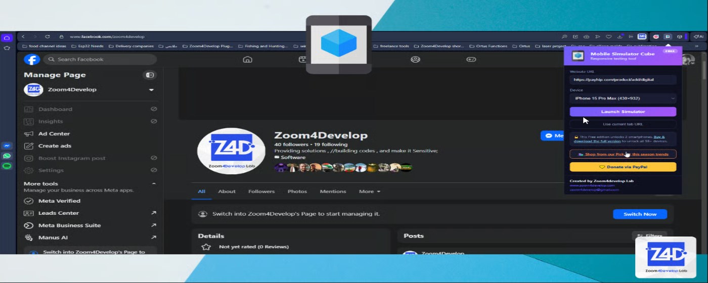Toggle the Manage Page sidebar panel icon
The width and height of the screenshot is (708, 283).
point(150,75)
